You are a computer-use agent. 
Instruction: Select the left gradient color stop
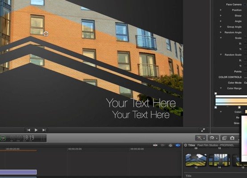coord(216,107)
